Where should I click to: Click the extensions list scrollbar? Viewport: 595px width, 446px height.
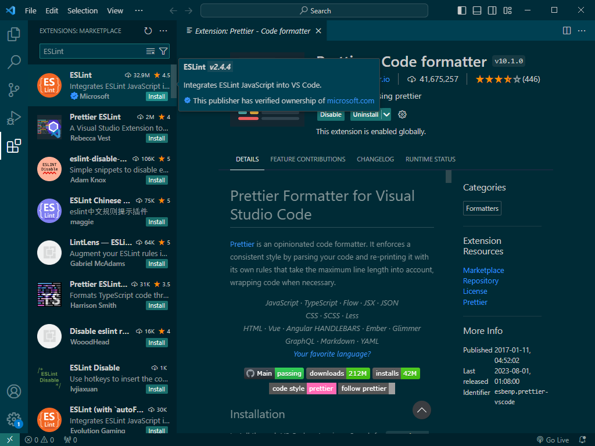click(x=173, y=81)
